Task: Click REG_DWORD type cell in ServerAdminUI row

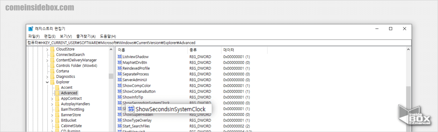Action: coord(200,80)
